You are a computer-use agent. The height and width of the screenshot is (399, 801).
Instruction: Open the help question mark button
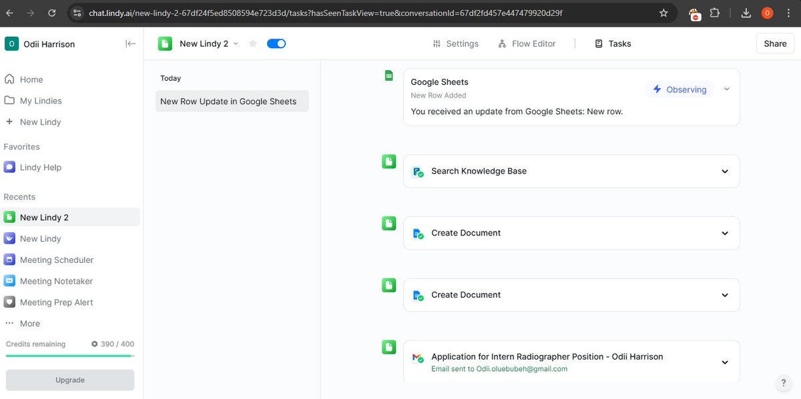point(784,383)
